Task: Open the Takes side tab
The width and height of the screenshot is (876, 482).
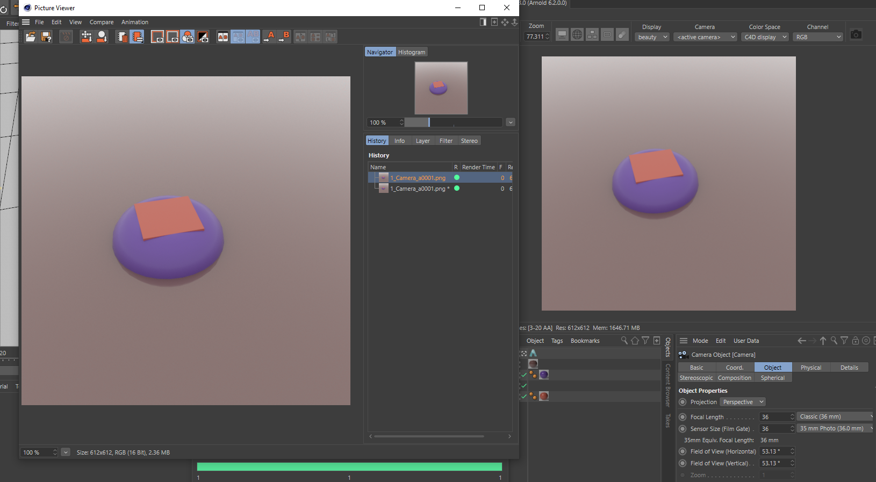Action: coord(668,421)
